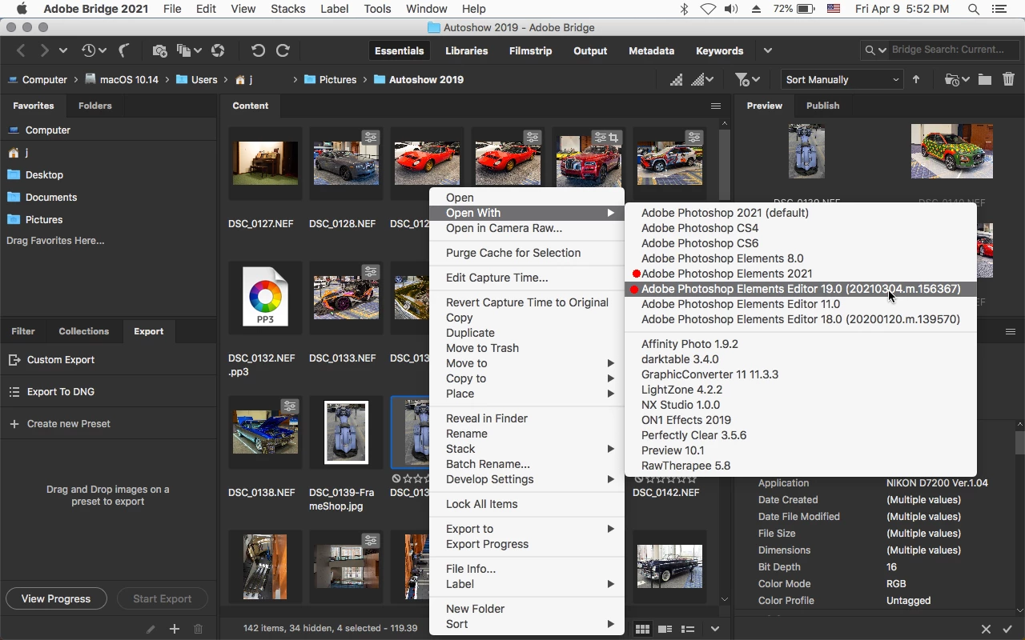
Task: Open Desktop in Favorites
Action: tap(35, 174)
